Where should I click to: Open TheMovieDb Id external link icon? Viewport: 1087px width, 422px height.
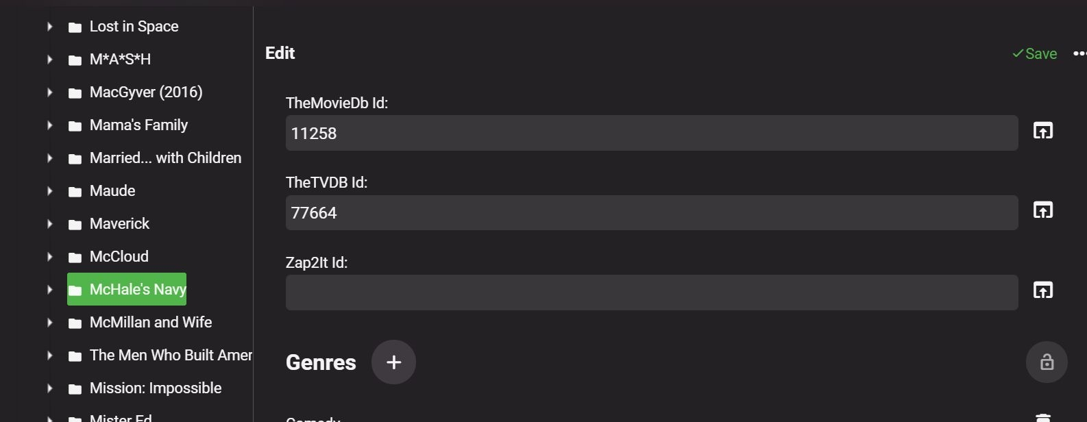(1042, 130)
